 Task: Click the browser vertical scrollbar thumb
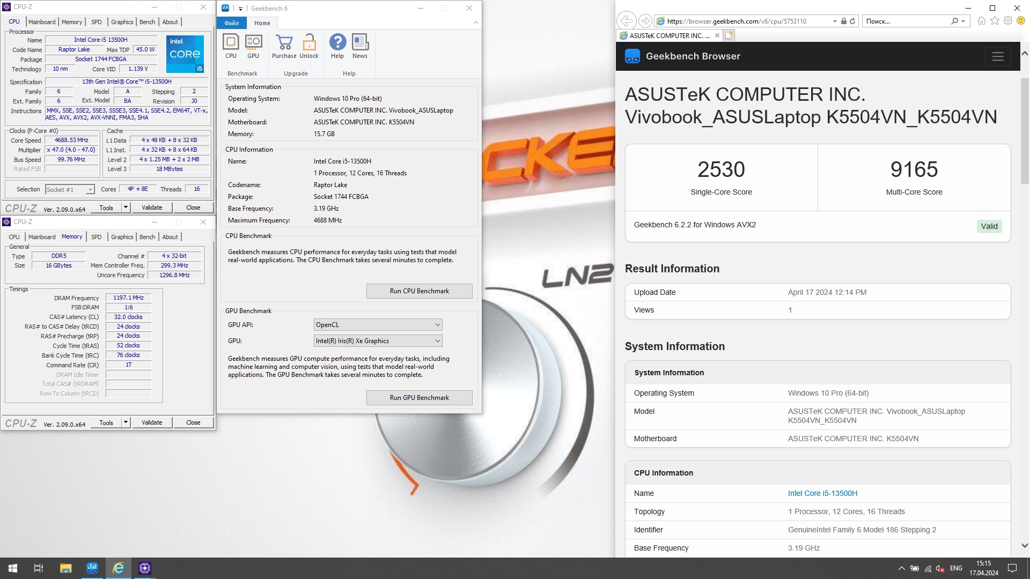(x=1025, y=130)
